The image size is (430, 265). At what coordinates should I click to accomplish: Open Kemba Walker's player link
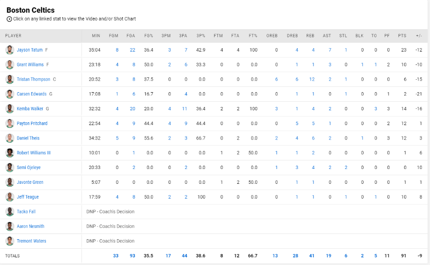coord(30,109)
